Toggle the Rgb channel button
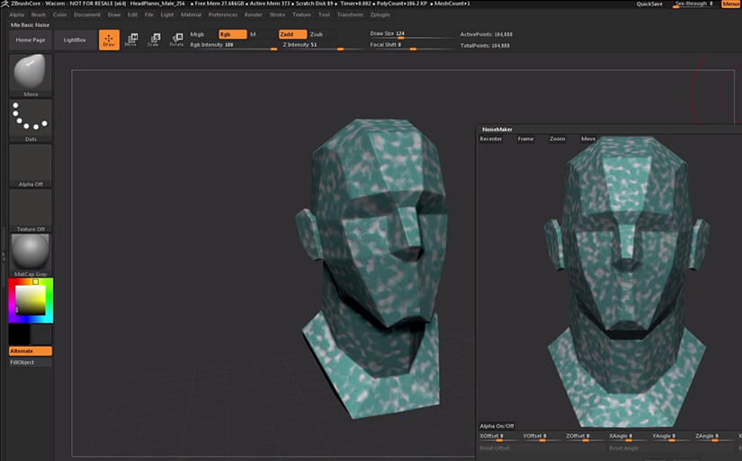Screen dimensions: 742x461 232,34
